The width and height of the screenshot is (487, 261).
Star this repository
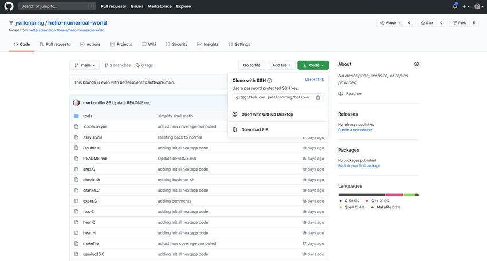coord(427,23)
